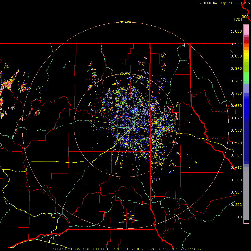Viewport: 251px width, 251px height.
Task: Click the 0.413 color scale value
Action: tap(236, 168)
